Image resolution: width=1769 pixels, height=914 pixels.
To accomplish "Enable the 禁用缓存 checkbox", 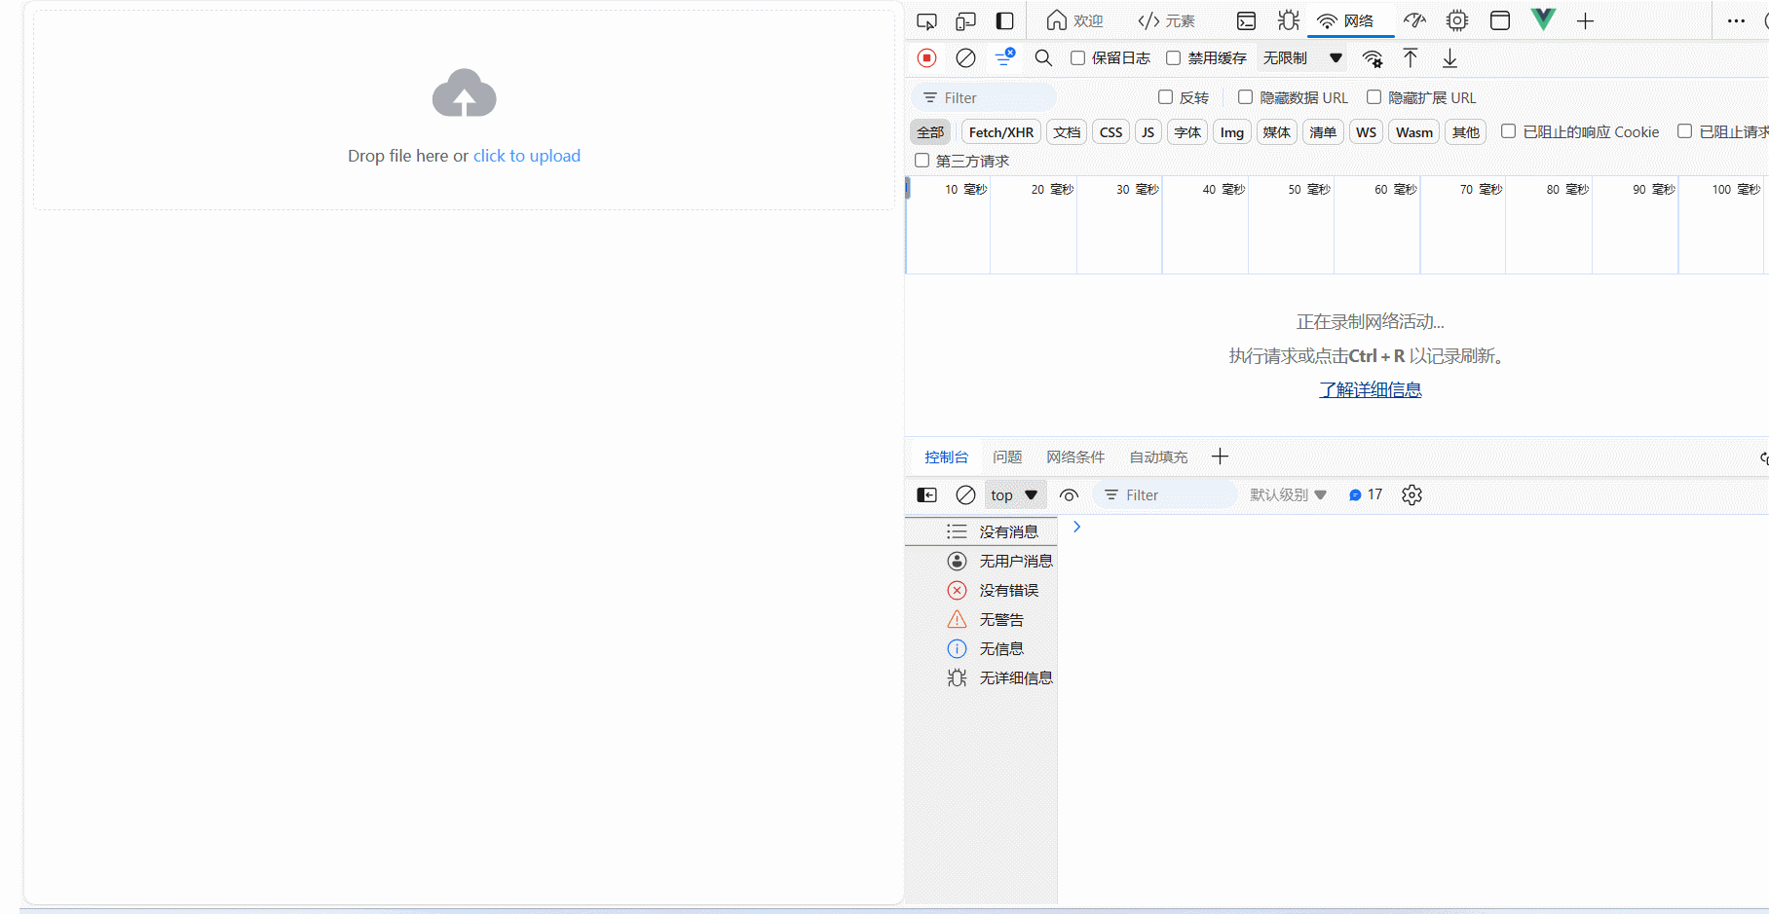I will coord(1174,58).
